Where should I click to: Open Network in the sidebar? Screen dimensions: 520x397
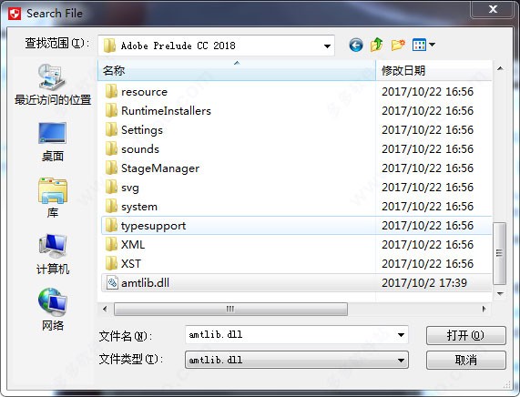coord(53,310)
